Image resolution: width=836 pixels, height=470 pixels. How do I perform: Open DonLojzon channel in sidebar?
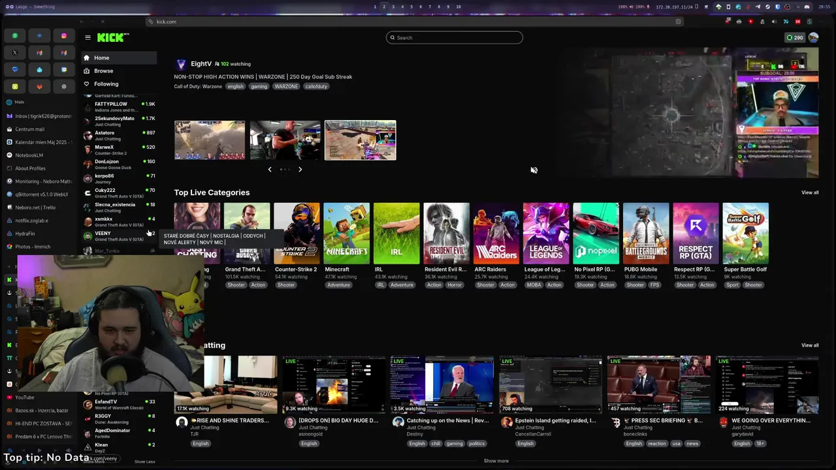coord(119,164)
